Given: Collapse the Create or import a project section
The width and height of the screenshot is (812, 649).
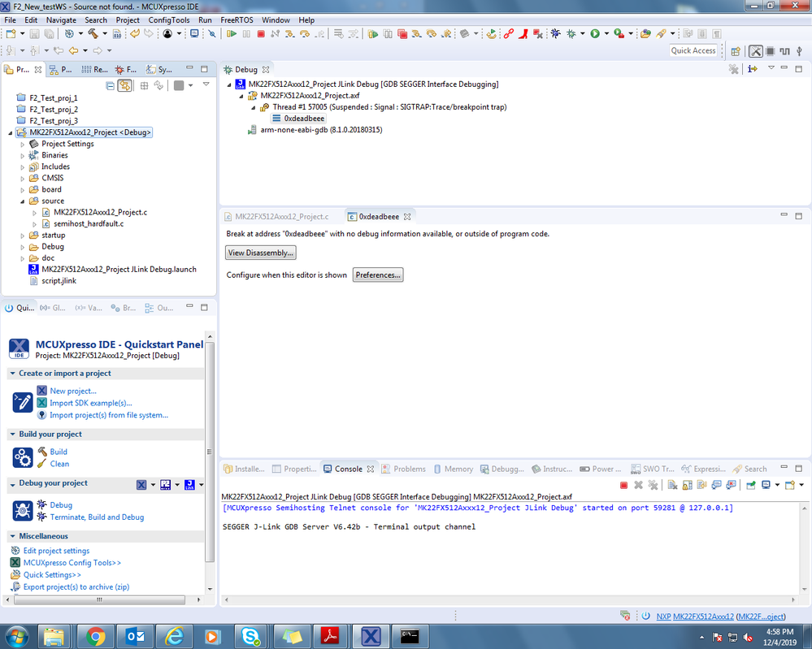Looking at the screenshot, I should pos(12,373).
